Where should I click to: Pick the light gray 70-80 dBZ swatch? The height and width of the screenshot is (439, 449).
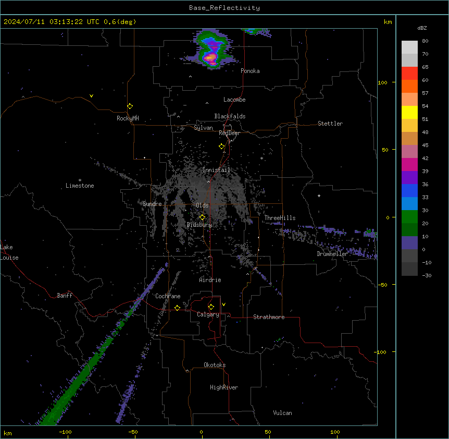[409, 47]
